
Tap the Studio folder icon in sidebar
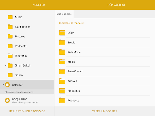[x=10, y=75]
